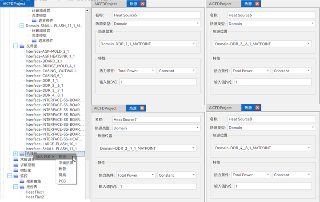Click the 交界面 folder icon
The width and height of the screenshot is (320, 202).
tap(22, 46)
